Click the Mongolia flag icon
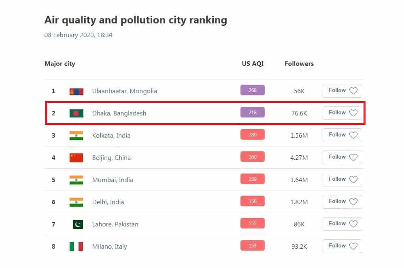The image size is (404, 268). tap(76, 91)
